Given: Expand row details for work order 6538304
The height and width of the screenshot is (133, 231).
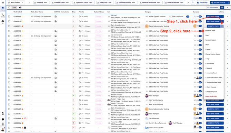Looking at the screenshot, I should pyautogui.click(x=228, y=128).
